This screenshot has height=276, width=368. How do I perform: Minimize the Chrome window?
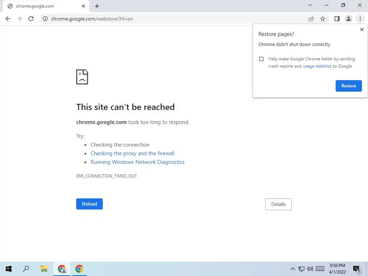[327, 5]
